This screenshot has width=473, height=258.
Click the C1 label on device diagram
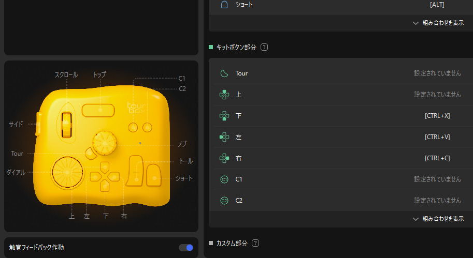pyautogui.click(x=182, y=79)
